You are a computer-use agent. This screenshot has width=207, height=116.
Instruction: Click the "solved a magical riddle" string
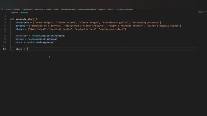point(163,26)
